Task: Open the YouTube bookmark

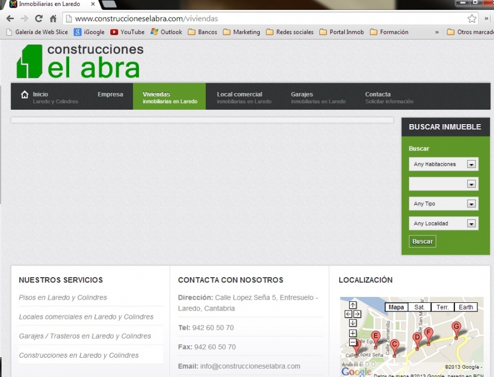Action: point(127,32)
